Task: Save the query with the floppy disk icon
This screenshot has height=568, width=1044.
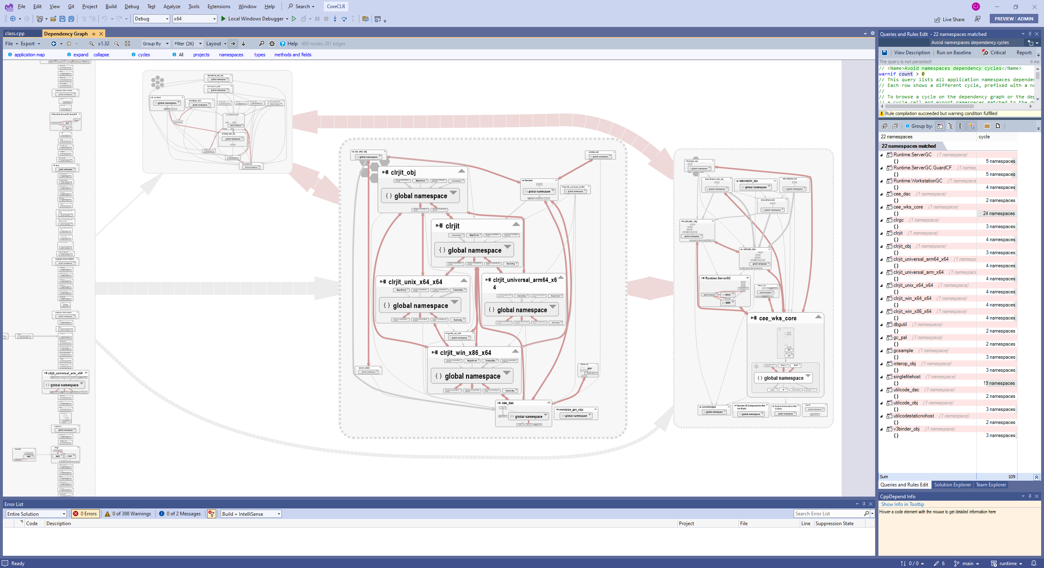Action: [x=884, y=53]
